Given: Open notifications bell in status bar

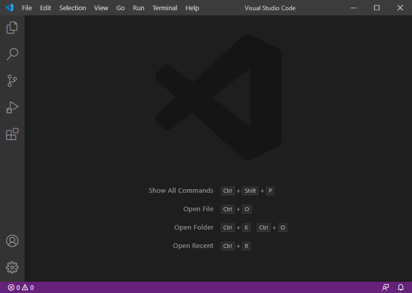Looking at the screenshot, I should [401, 287].
